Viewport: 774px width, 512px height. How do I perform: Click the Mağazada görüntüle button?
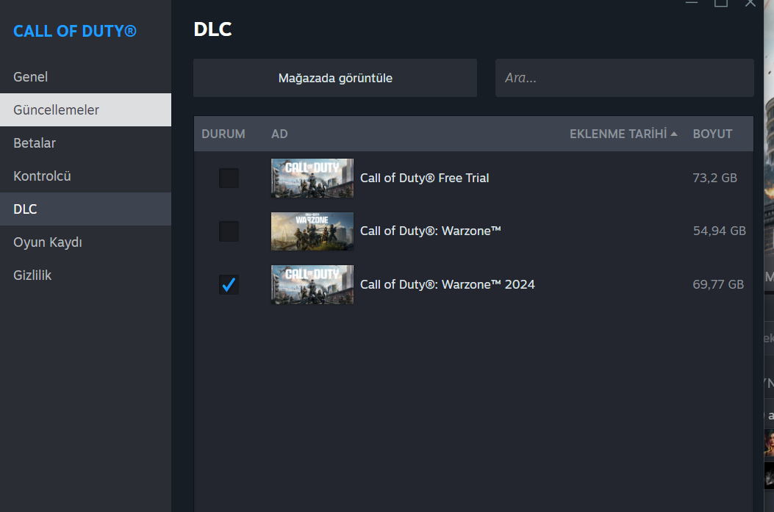[x=335, y=78]
